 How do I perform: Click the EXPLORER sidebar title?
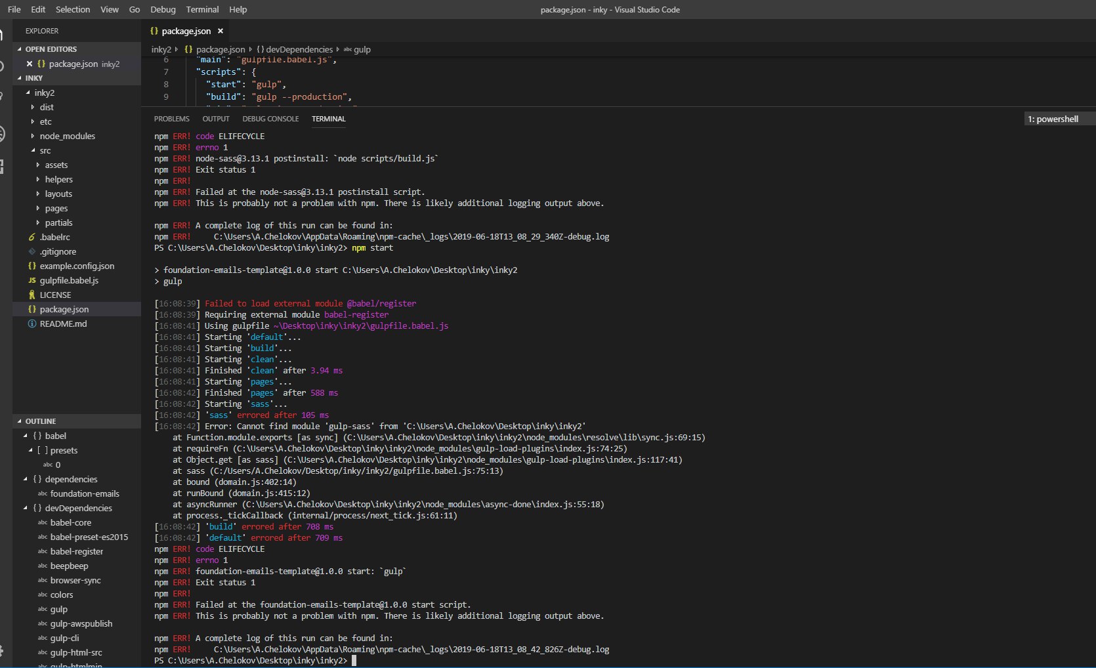click(x=42, y=31)
